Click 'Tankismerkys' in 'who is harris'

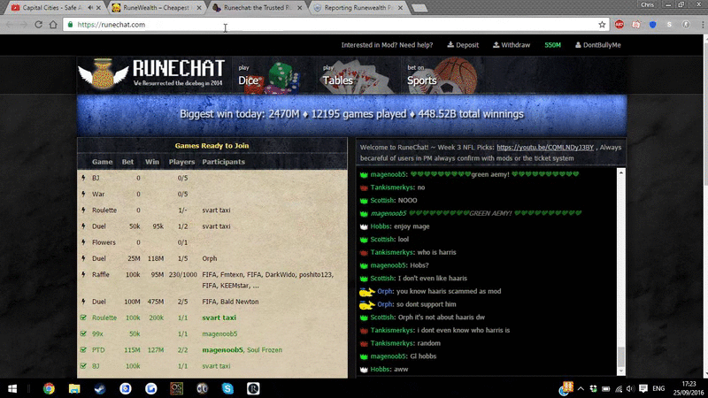pyautogui.click(x=391, y=252)
